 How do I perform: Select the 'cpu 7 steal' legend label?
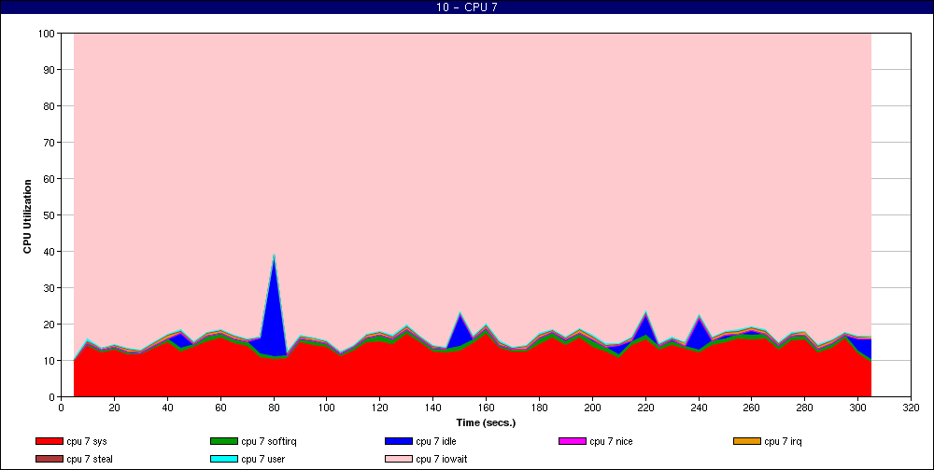90,460
